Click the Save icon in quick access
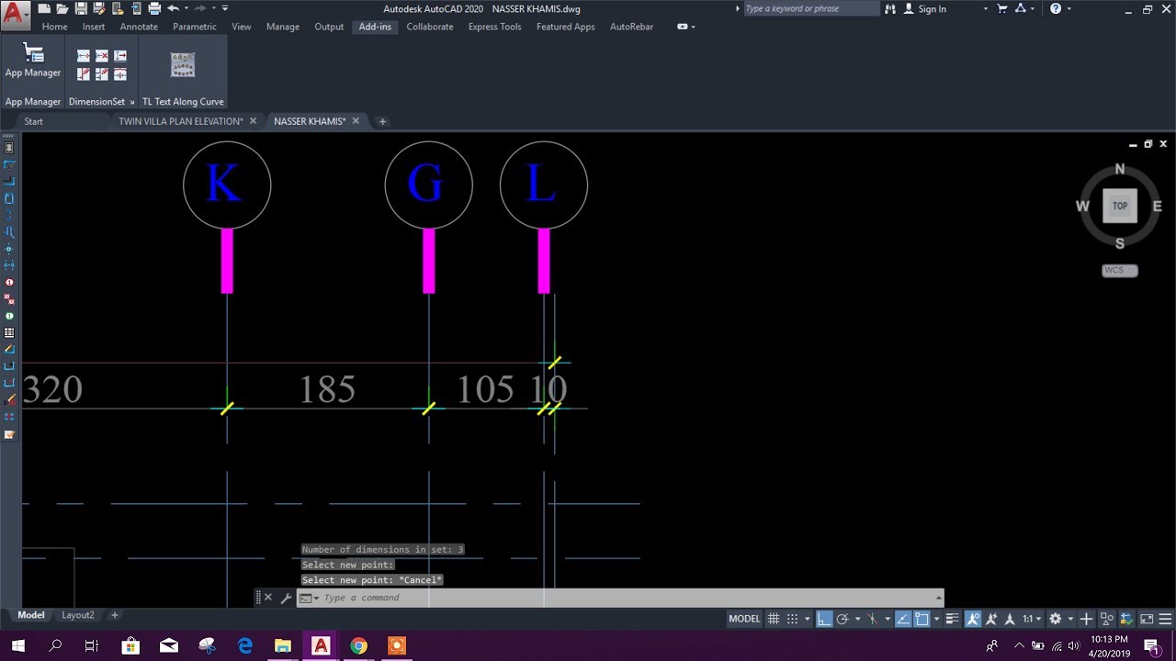This screenshot has height=661, width=1176. 81,9
